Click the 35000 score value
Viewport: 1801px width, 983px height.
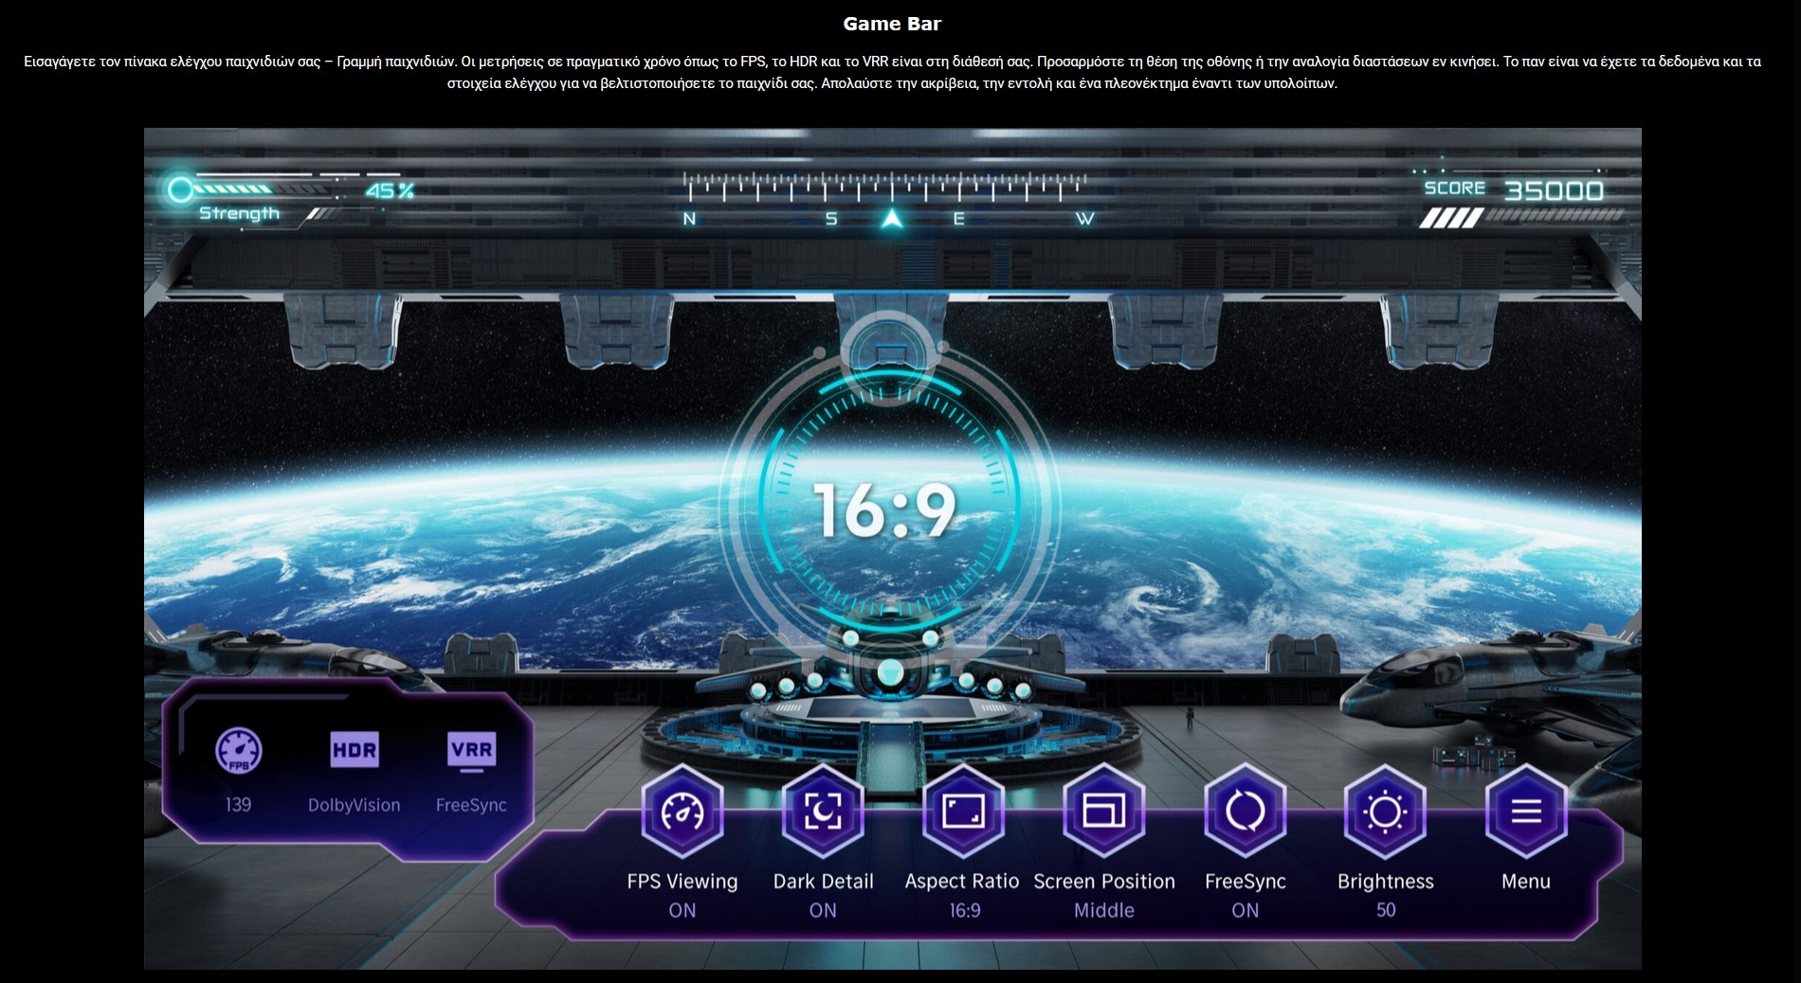point(1554,190)
